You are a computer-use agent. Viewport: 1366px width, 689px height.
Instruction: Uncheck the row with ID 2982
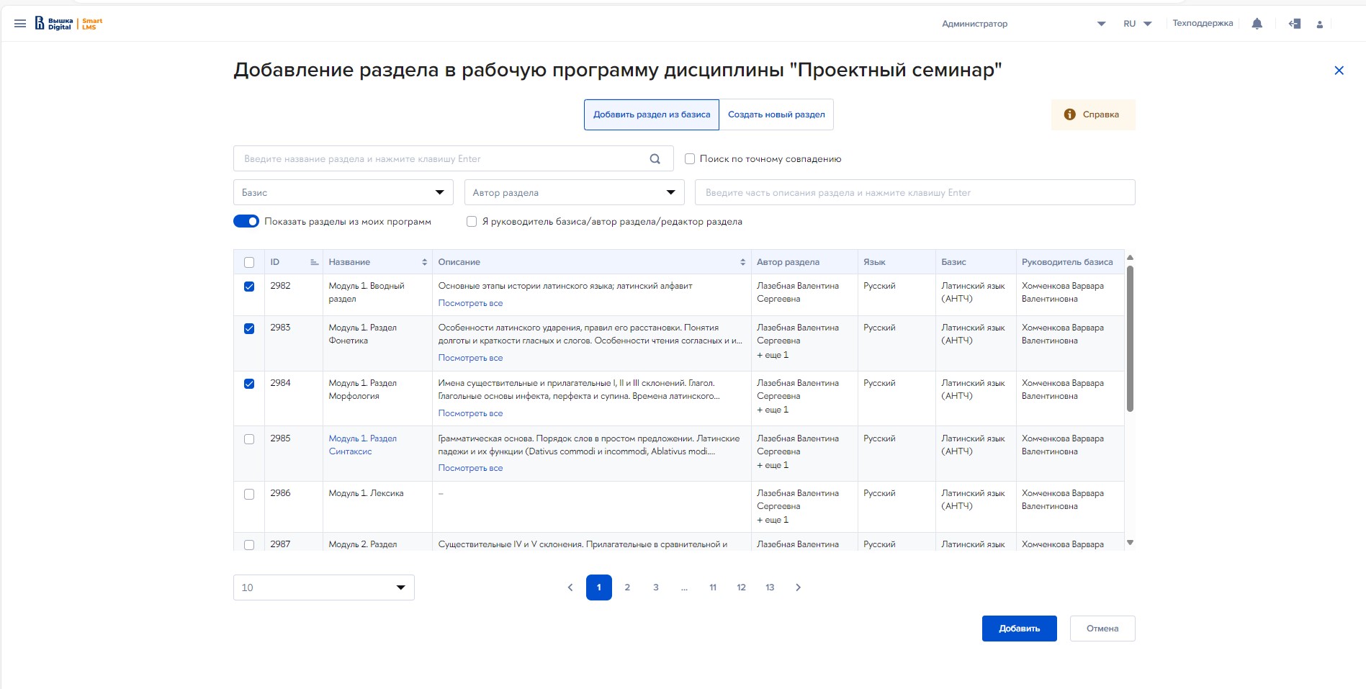pyautogui.click(x=249, y=287)
